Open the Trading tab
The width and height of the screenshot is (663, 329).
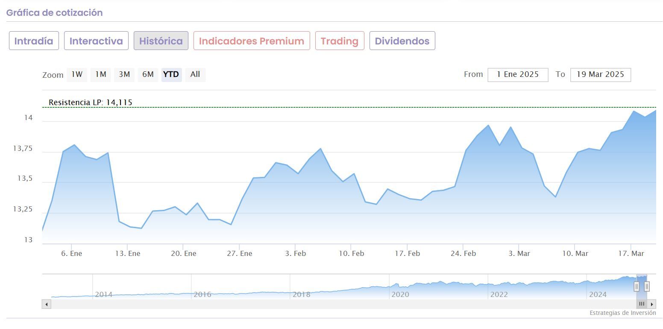tap(340, 41)
